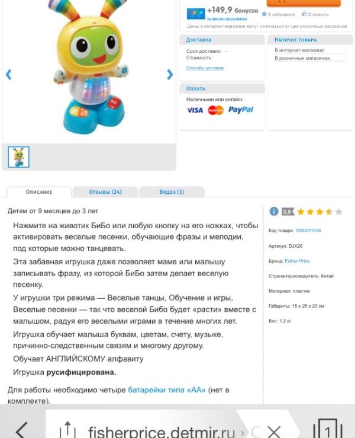Add to favorites star icon
The height and width of the screenshot is (438, 355).
pos(264,14)
